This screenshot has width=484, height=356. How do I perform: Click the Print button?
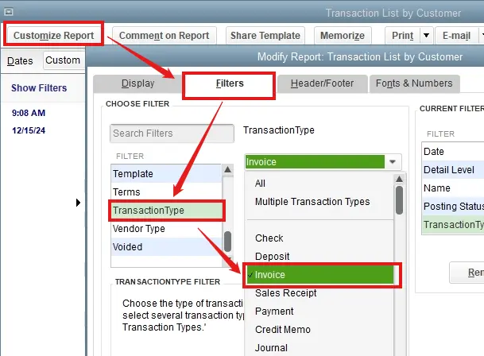click(x=402, y=36)
